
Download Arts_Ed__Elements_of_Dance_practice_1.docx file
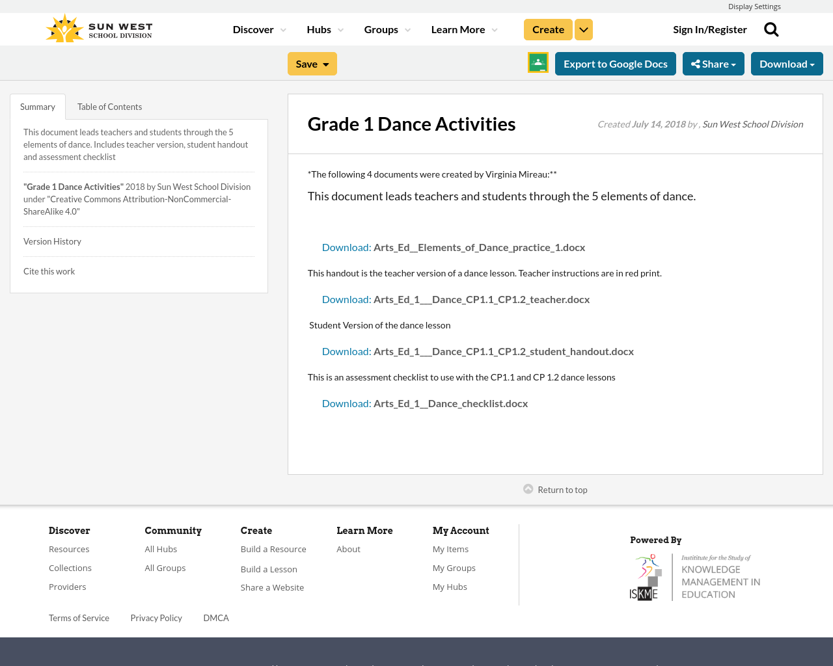453,246
